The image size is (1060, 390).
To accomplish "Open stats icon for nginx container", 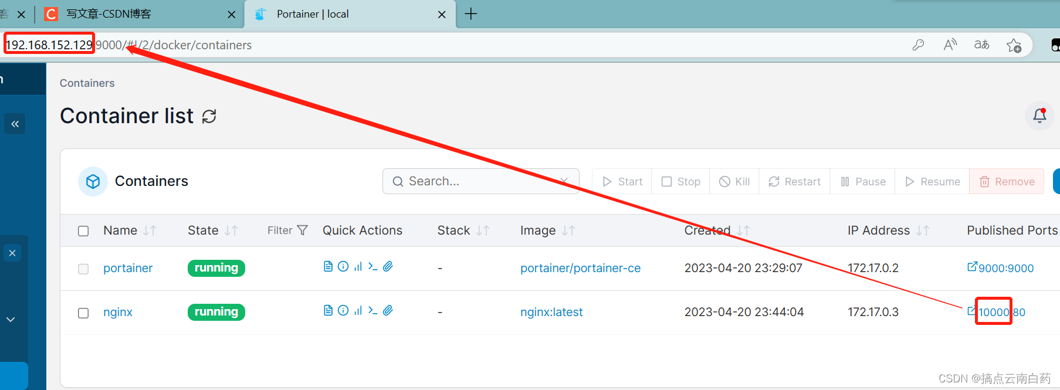I will click(x=358, y=310).
